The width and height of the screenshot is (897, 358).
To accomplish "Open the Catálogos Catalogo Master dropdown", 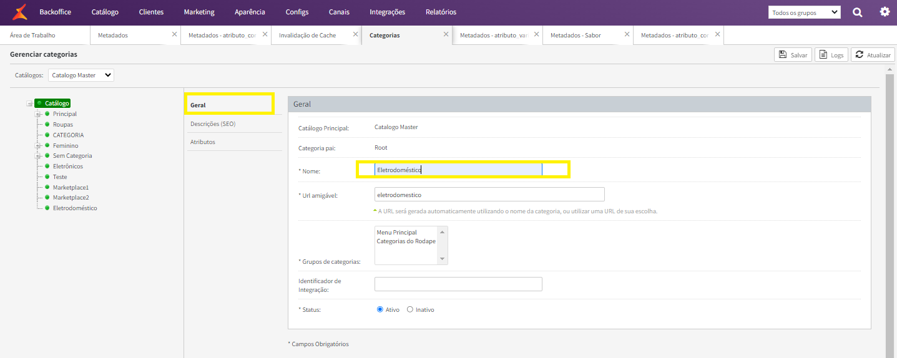I will [x=81, y=75].
